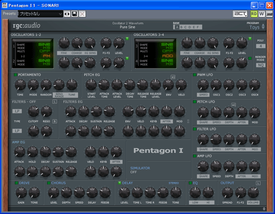This screenshot has height=214, width=275.
Task: Click the Oscillator 2 Waveform Pure Sine display
Action: pos(128,25)
